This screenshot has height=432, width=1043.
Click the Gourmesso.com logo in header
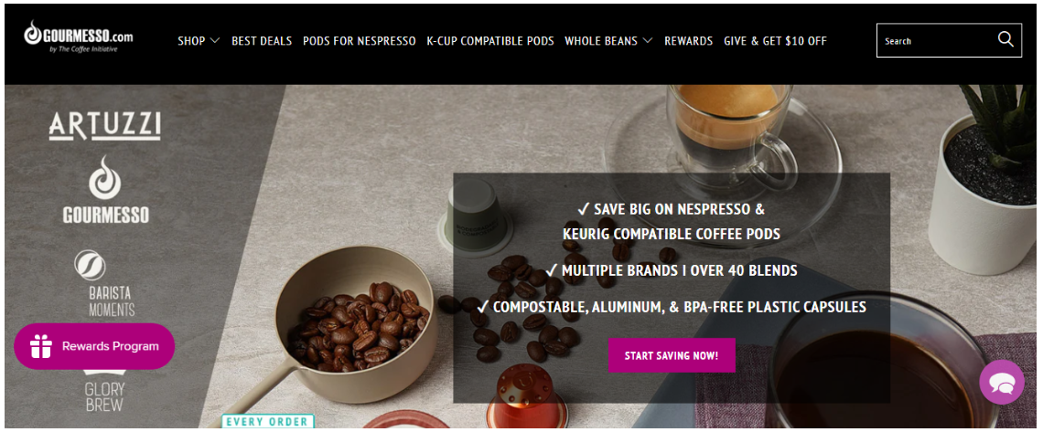pos(79,37)
